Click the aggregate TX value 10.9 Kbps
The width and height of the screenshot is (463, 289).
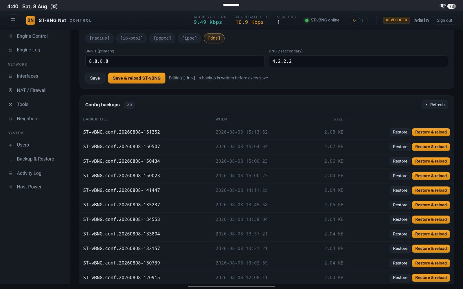(249, 22)
